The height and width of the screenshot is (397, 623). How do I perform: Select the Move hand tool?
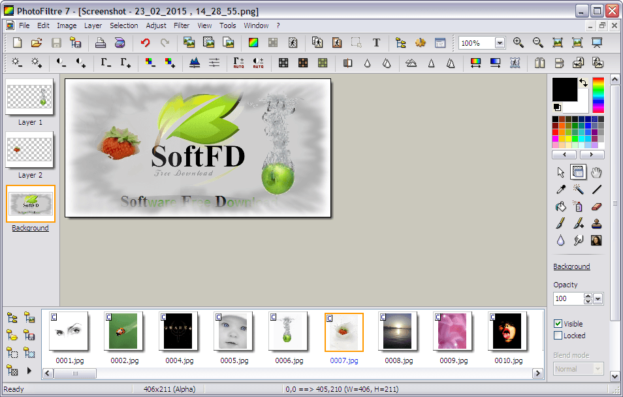pyautogui.click(x=596, y=172)
